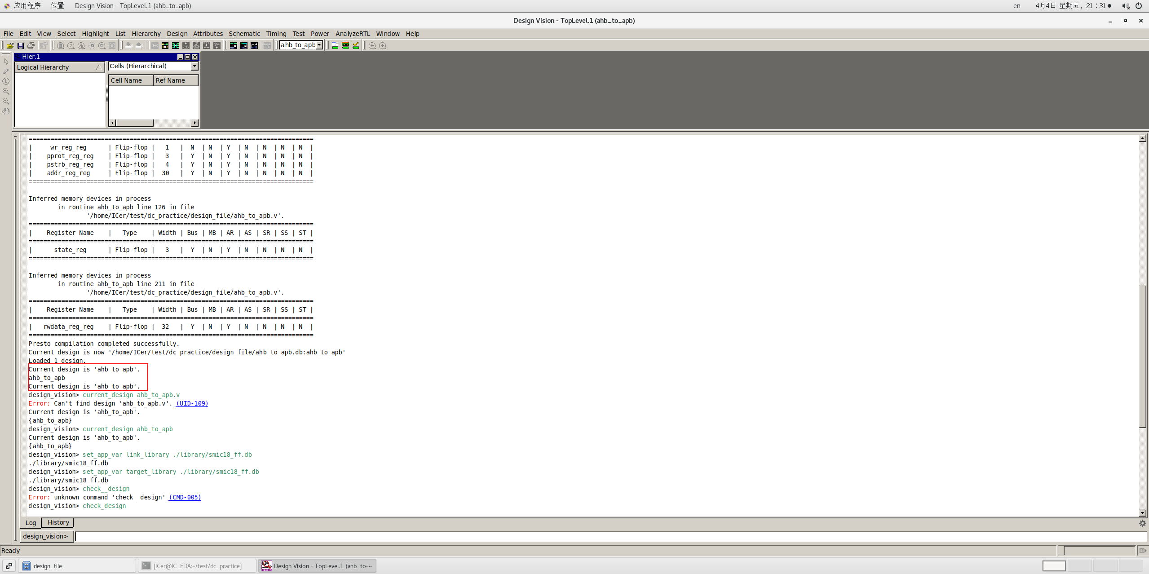Open the ahb_to_apb design selector dropdown
This screenshot has height=574, width=1149.
[x=319, y=45]
